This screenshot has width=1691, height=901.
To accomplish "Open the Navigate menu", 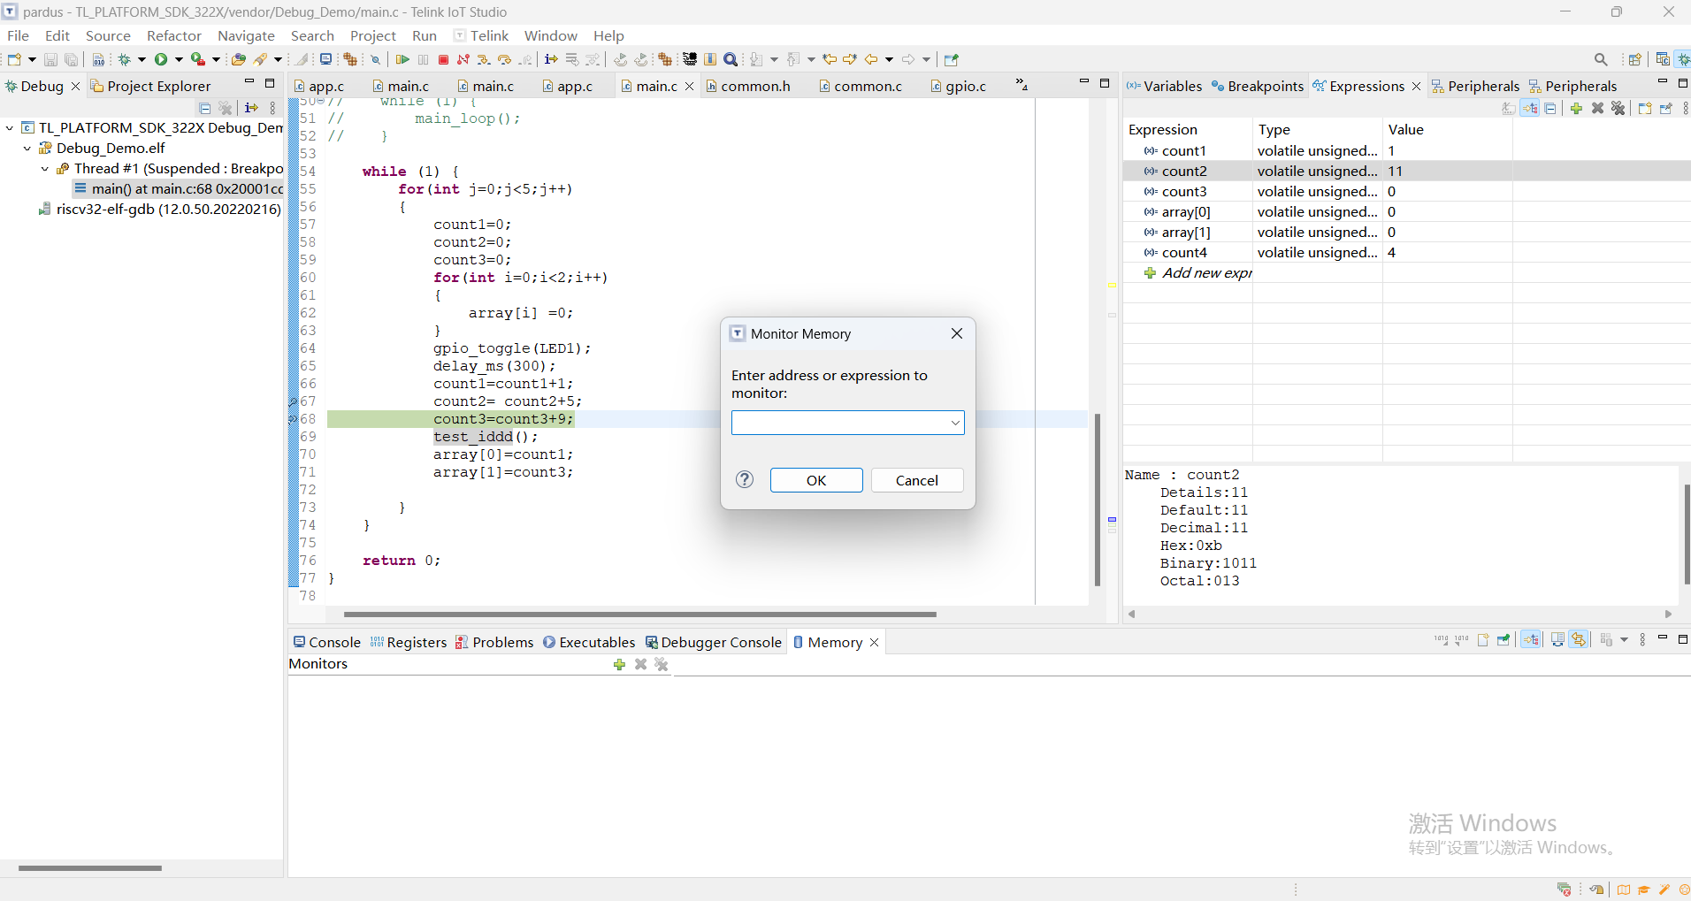I will pyautogui.click(x=246, y=35).
